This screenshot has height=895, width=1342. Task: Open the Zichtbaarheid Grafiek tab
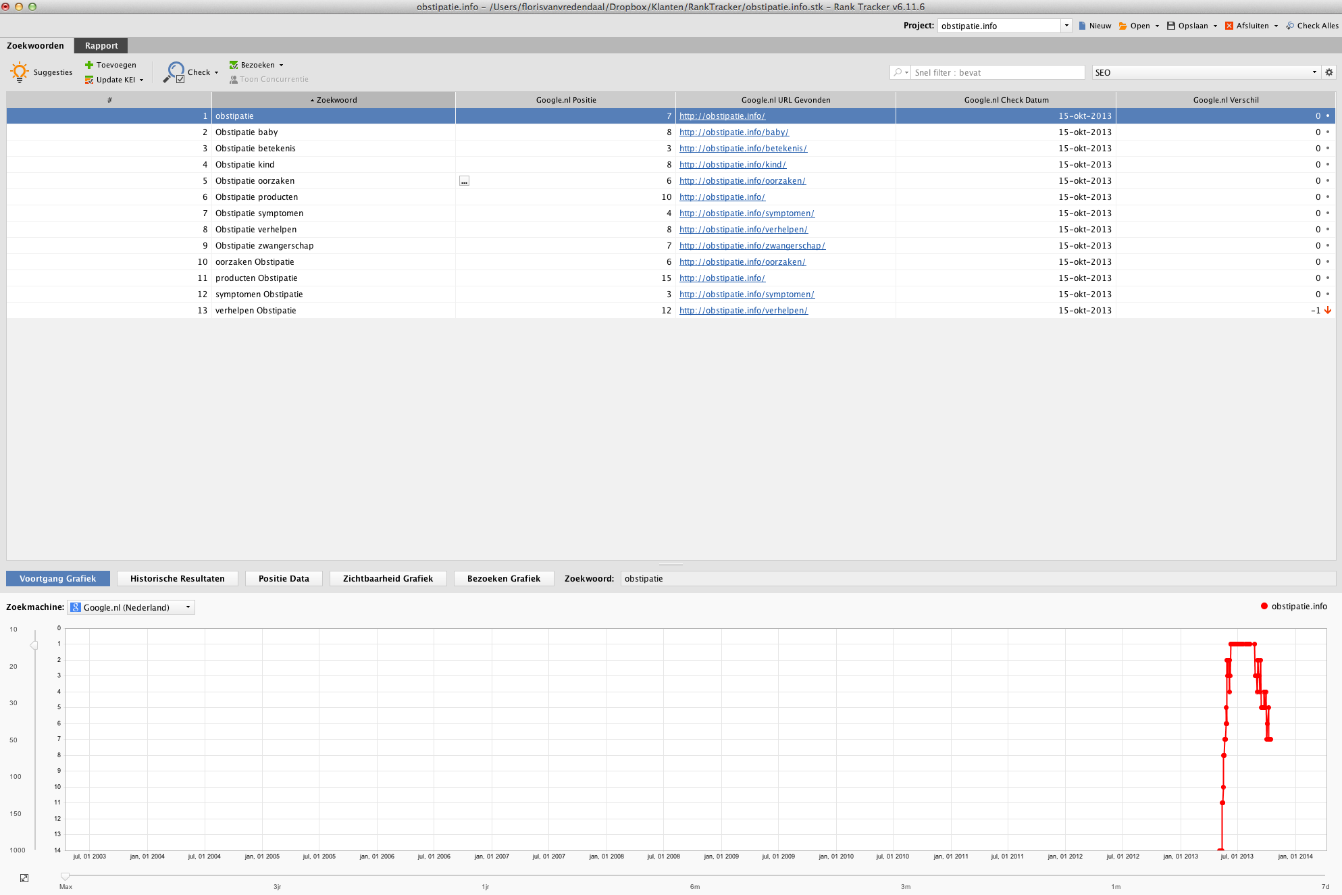(388, 578)
